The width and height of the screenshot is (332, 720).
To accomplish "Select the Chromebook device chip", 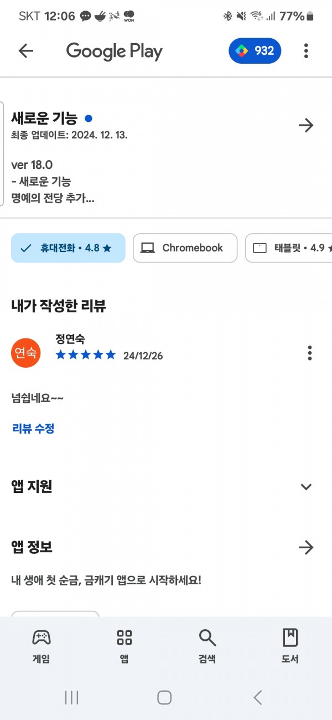I will [x=185, y=248].
